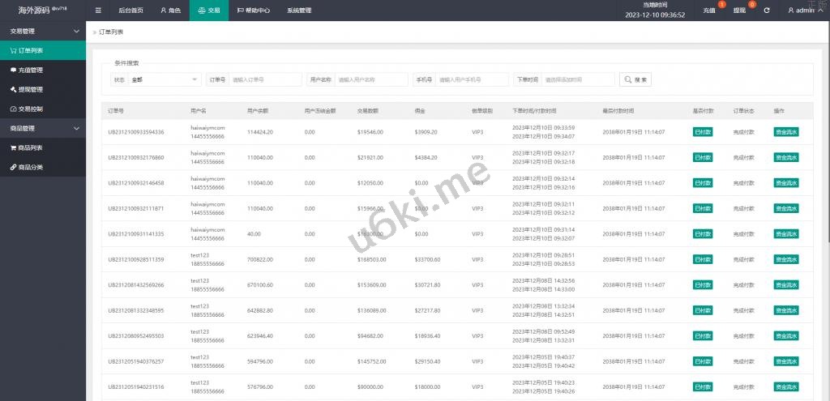Switch to the 后台首页 top tab
The image size is (830, 401).
[130, 11]
